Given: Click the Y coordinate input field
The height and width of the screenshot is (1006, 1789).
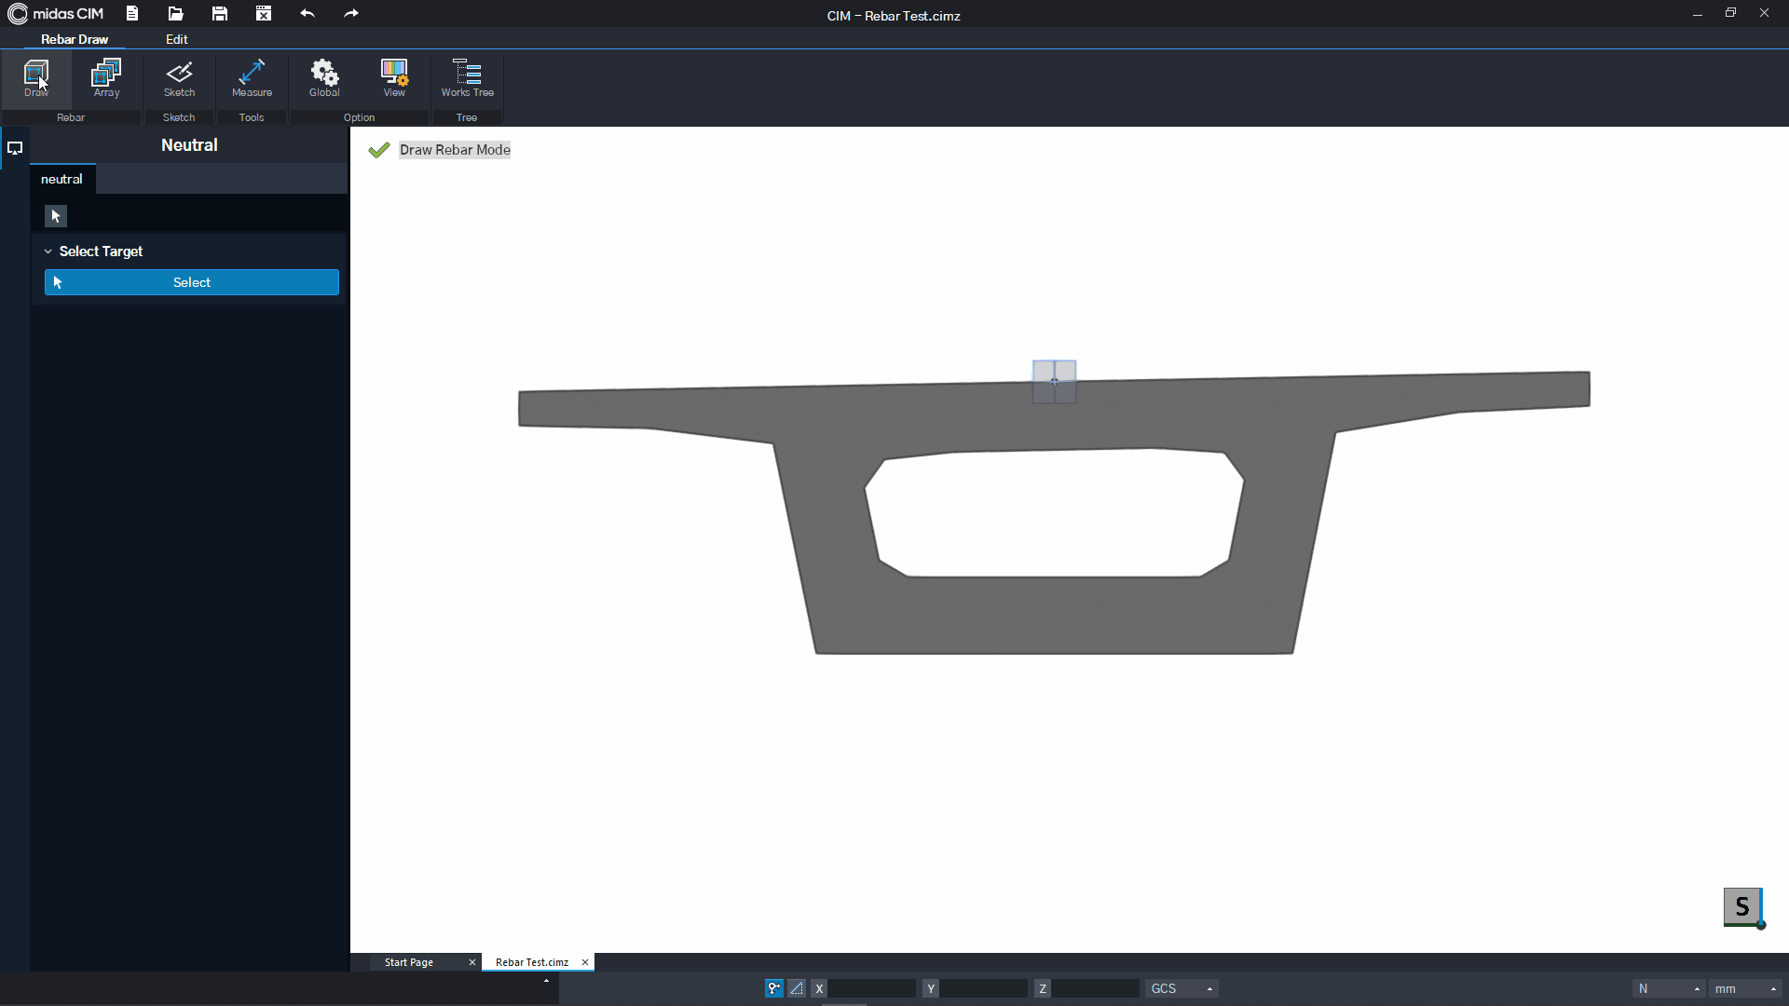Looking at the screenshot, I should click(984, 988).
